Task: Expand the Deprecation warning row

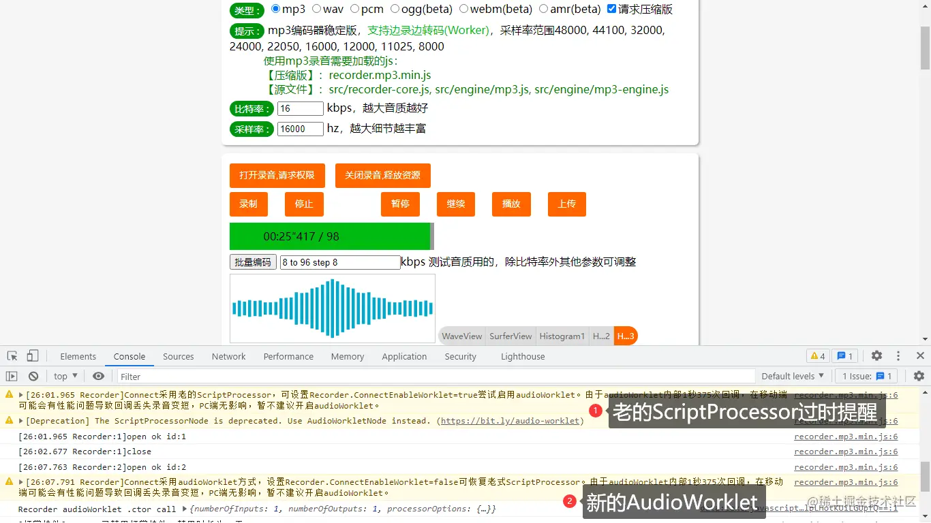Action: 21,421
